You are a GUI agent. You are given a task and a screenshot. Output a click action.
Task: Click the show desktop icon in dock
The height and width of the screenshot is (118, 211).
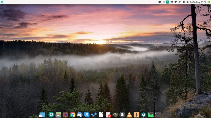click(42, 115)
